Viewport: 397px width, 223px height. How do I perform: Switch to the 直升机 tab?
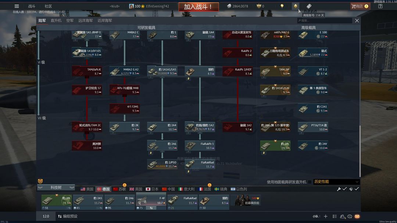(x=56, y=21)
